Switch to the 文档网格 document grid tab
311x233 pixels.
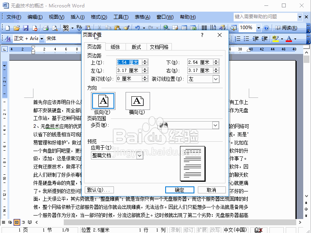(x=159, y=47)
